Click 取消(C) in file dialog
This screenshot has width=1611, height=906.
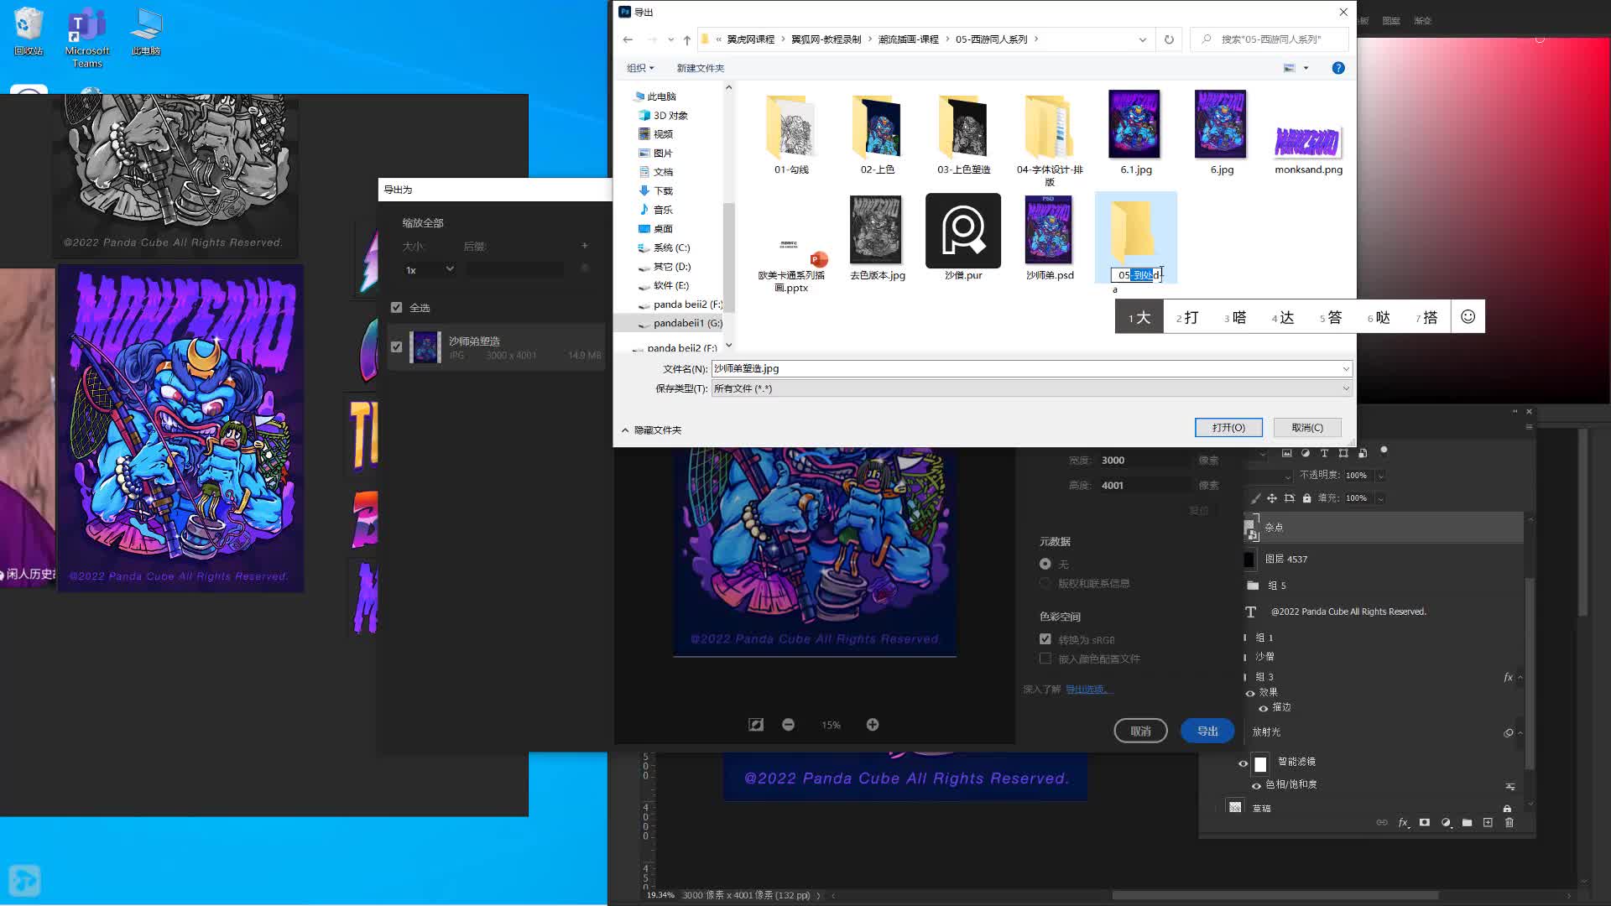[1307, 428]
